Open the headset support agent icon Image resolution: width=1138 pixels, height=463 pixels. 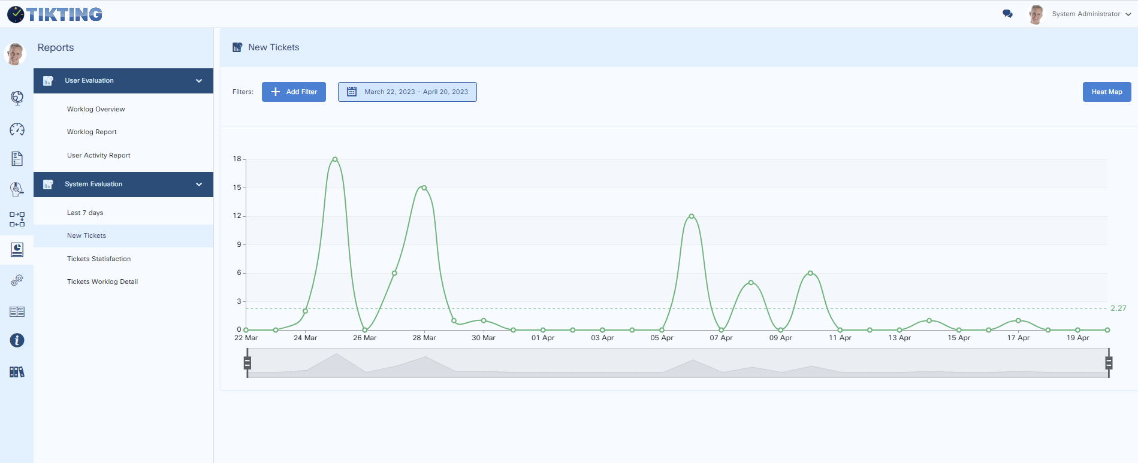coord(17,190)
